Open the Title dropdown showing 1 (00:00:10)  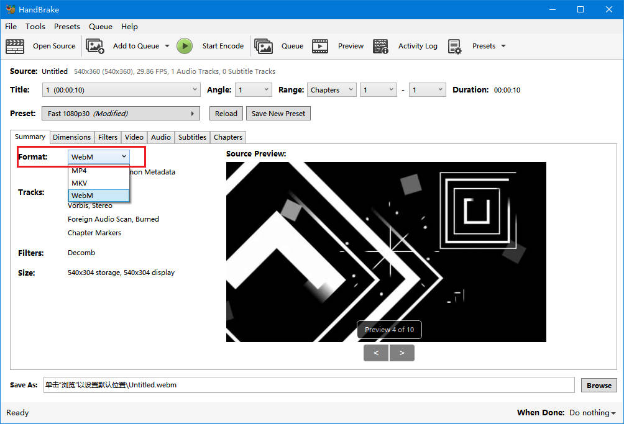(121, 90)
